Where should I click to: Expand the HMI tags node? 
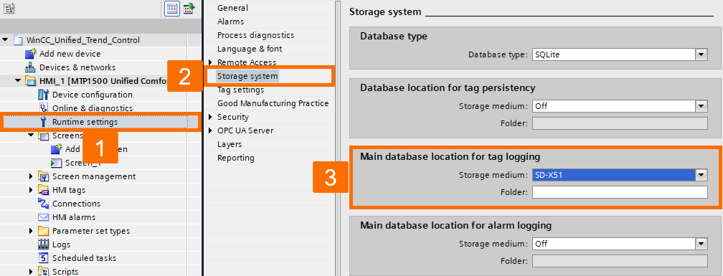tap(31, 190)
